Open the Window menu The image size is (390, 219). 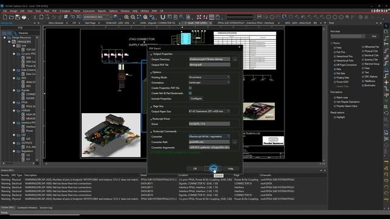coord(125,11)
